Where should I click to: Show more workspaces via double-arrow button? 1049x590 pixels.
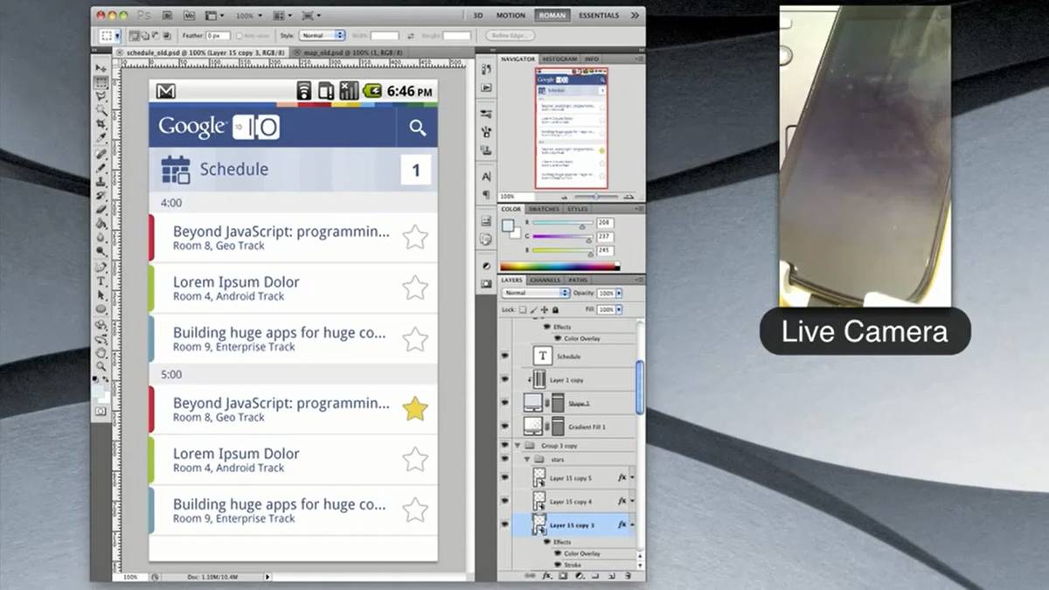coord(633,15)
